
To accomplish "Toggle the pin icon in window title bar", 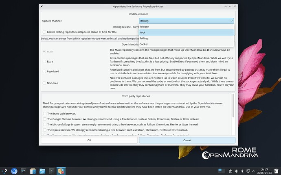I will click(x=42, y=6).
